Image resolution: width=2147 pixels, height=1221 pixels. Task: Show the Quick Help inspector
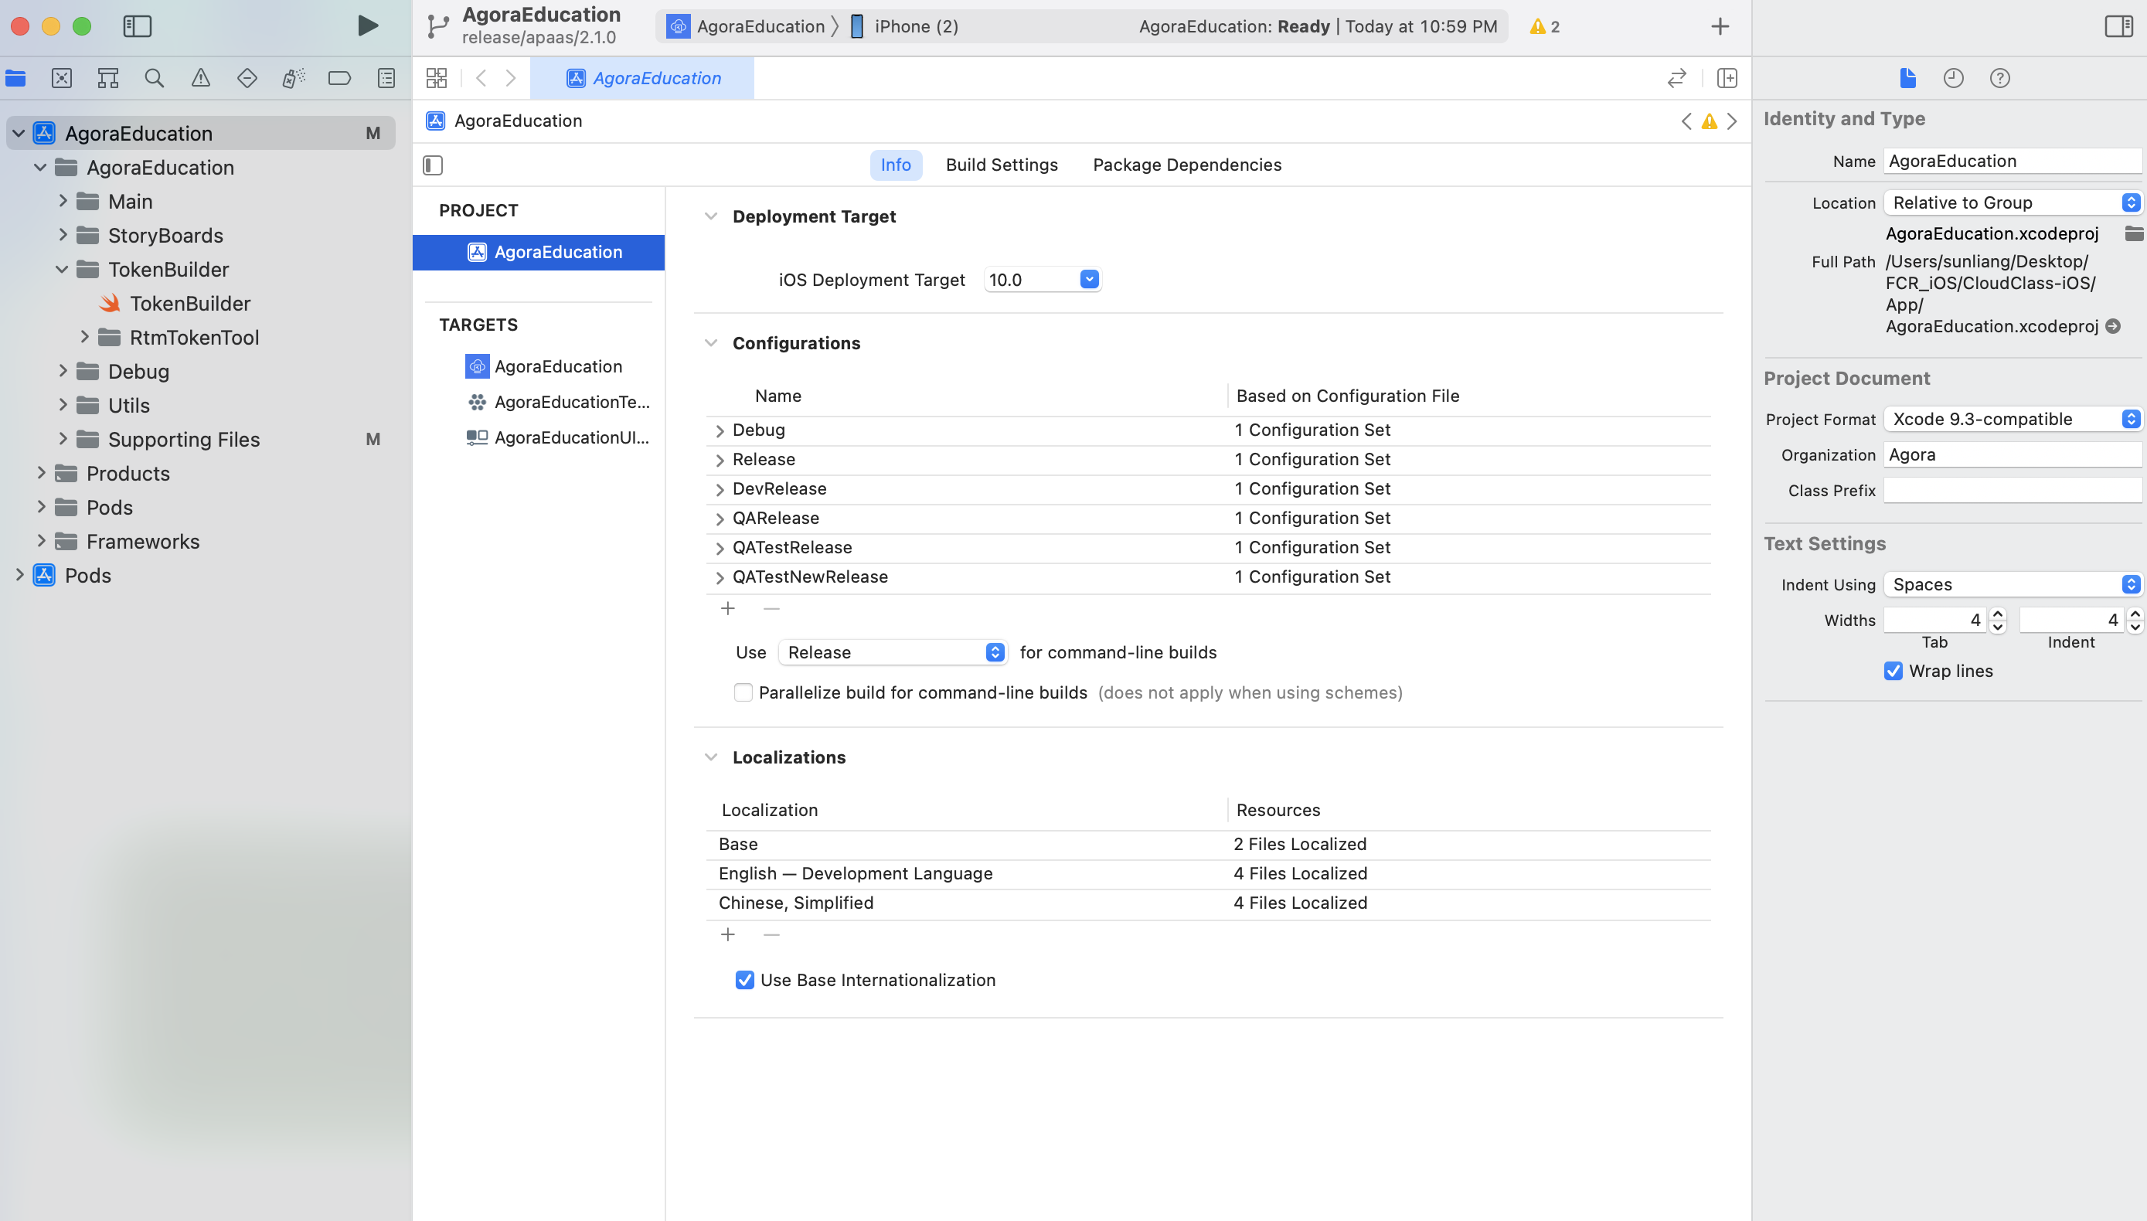coord(2000,78)
